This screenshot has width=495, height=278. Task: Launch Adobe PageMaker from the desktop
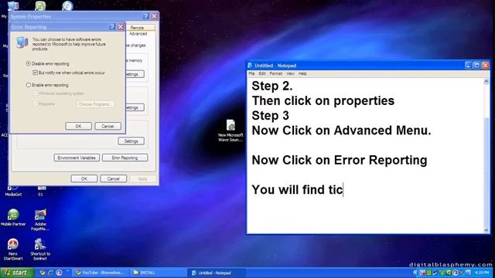point(40,219)
